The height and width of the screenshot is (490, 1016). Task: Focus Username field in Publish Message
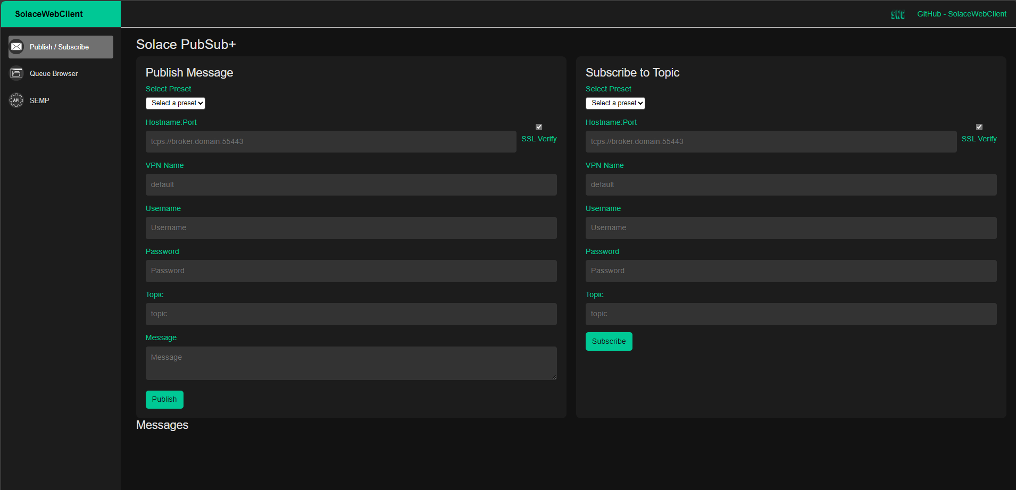click(x=351, y=227)
